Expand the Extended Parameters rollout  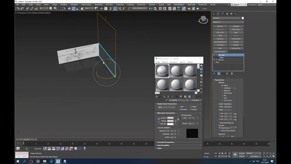click(x=166, y=142)
